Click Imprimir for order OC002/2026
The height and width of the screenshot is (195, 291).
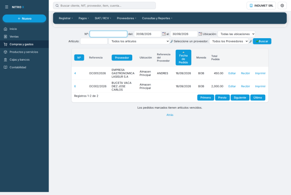(260, 86)
